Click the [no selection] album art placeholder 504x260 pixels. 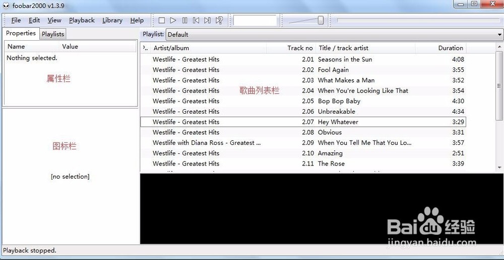70,177
